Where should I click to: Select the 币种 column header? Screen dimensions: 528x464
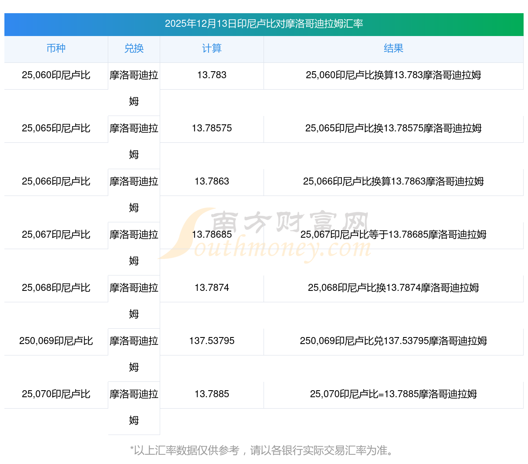coord(56,49)
